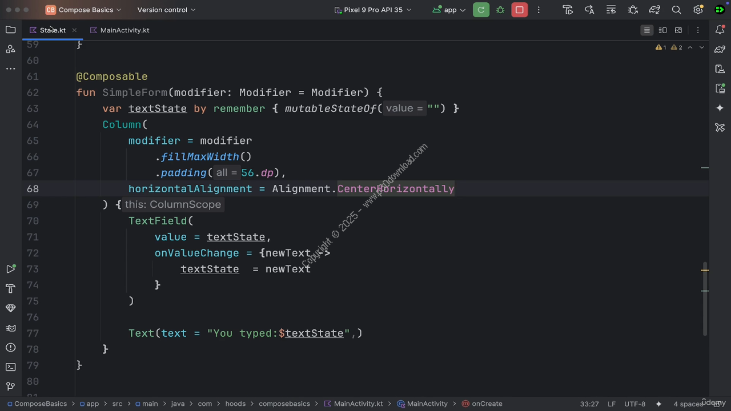Switch the editor to Split view
The width and height of the screenshot is (731, 411).
662,30
